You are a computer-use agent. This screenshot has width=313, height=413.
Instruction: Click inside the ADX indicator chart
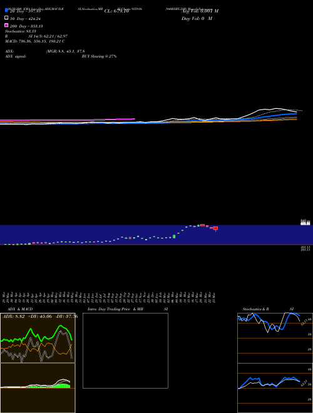tap(38, 338)
